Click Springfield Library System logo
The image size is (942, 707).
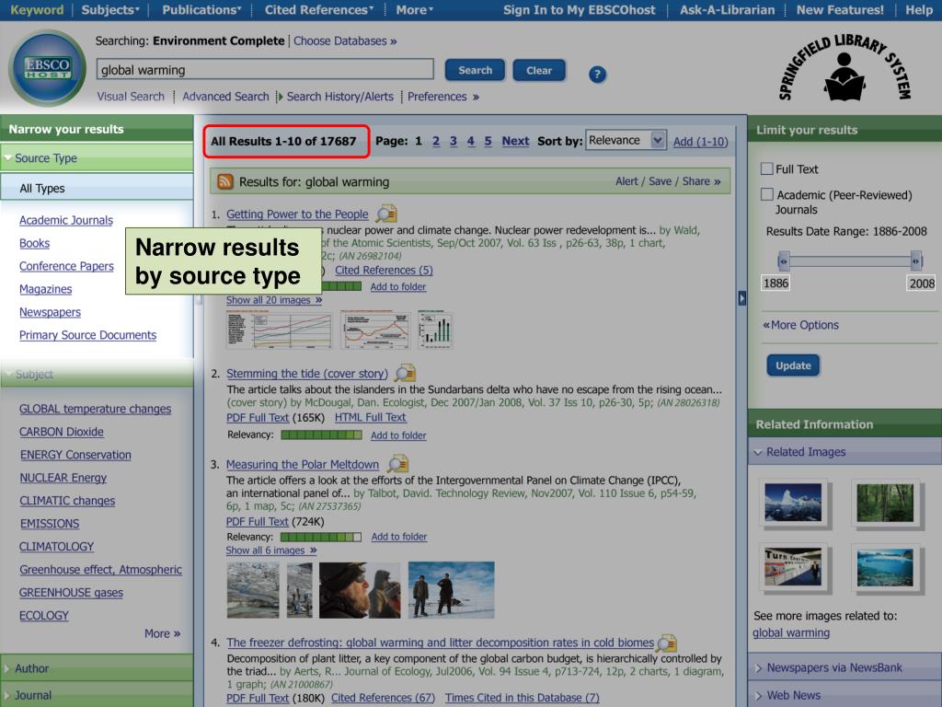pyautogui.click(x=844, y=68)
